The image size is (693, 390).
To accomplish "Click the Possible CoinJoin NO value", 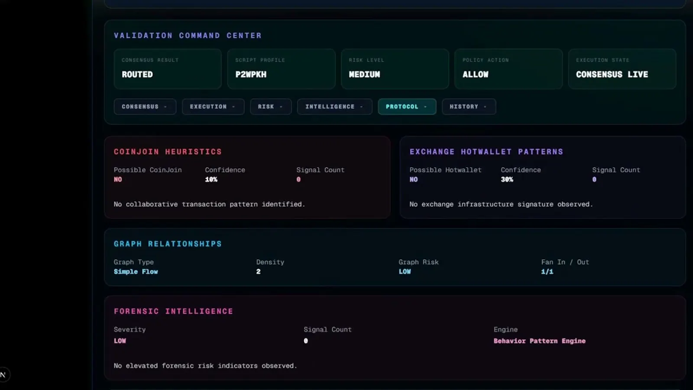I will (x=118, y=179).
